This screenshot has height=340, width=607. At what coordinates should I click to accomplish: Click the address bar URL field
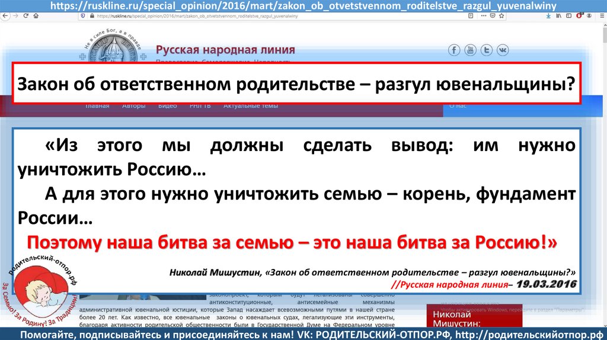(267, 16)
